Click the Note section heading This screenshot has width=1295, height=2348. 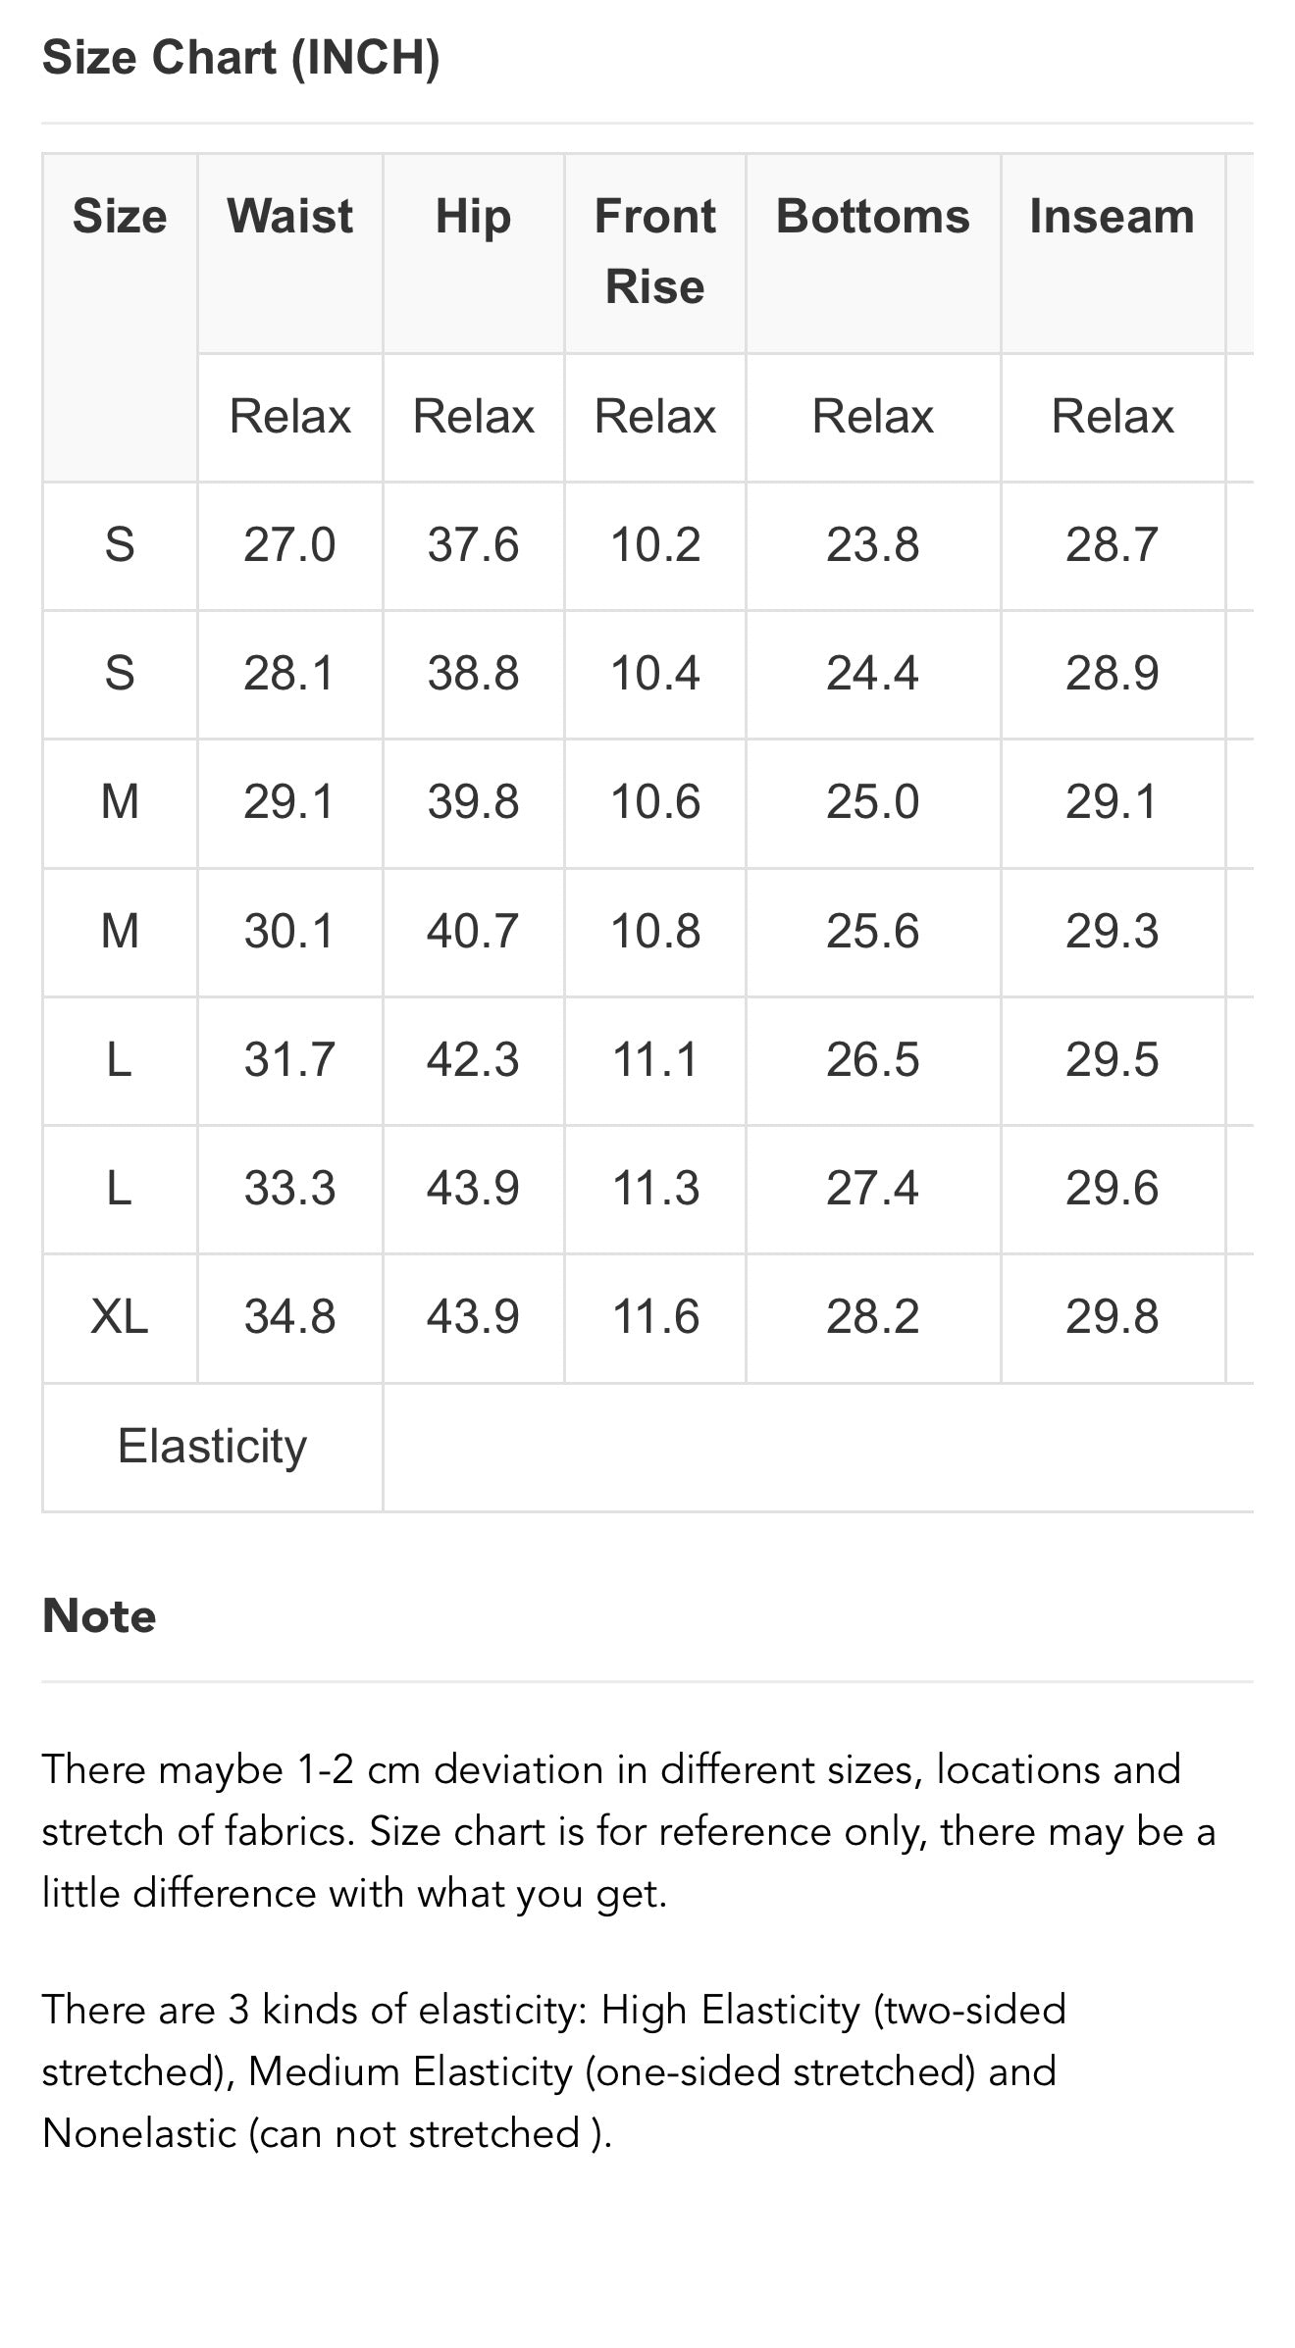click(x=99, y=1615)
